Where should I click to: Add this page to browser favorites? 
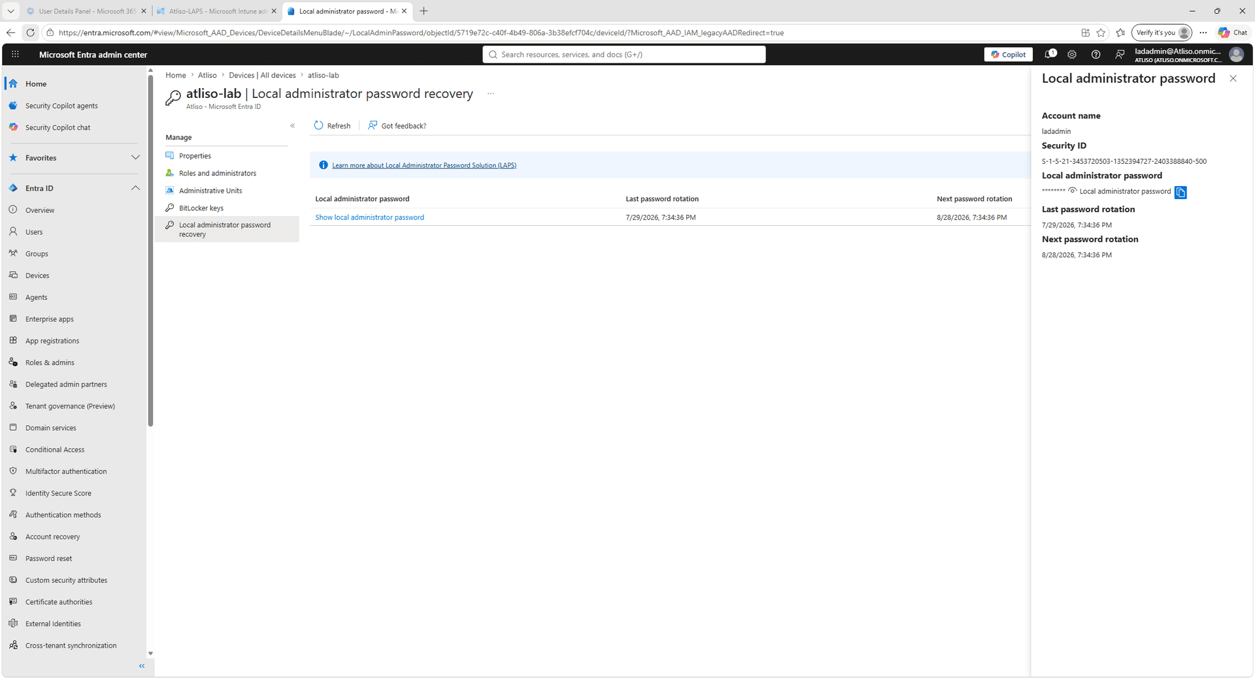click(1101, 33)
